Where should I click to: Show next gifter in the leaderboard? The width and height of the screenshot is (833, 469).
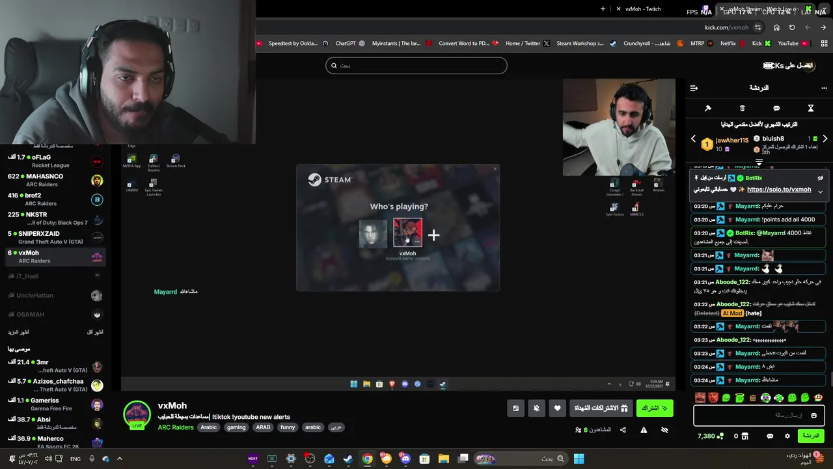(x=825, y=139)
